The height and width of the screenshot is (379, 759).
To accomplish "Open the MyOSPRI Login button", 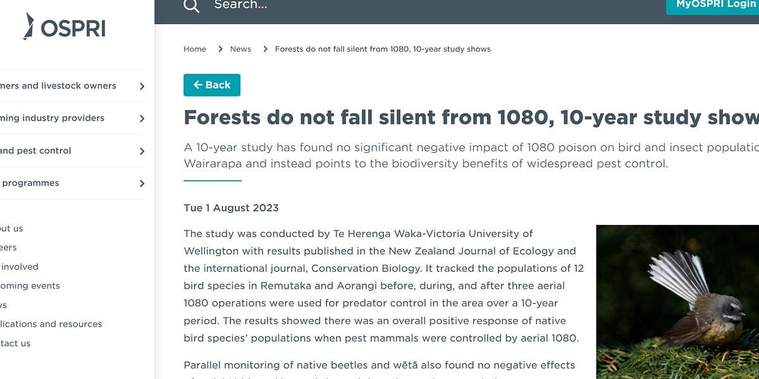I will [715, 5].
